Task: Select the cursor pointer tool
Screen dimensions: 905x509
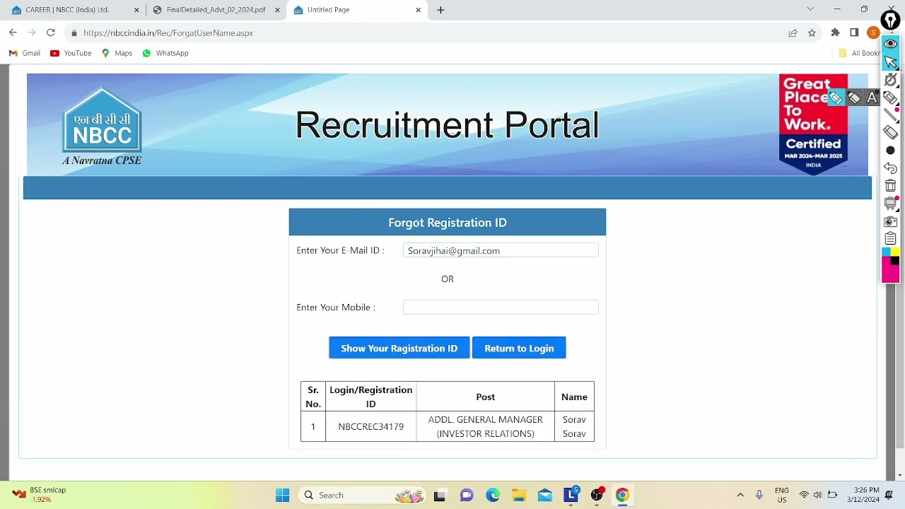Action: coord(890,62)
